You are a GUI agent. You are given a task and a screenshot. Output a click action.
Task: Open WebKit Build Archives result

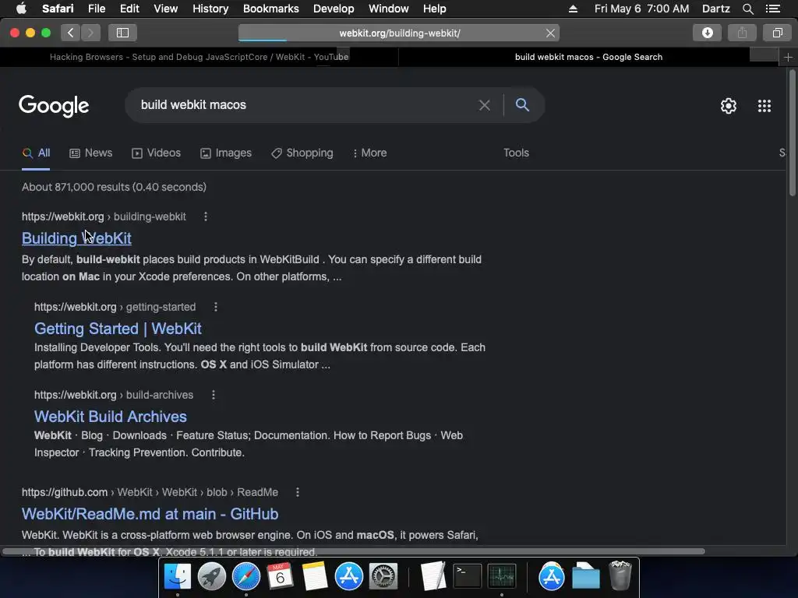point(111,417)
